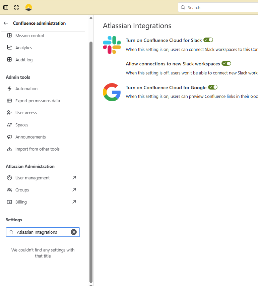Click the magnifier icon in top Search bar

point(183,7)
